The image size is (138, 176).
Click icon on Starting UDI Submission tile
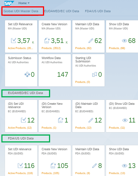tap(94, 75)
